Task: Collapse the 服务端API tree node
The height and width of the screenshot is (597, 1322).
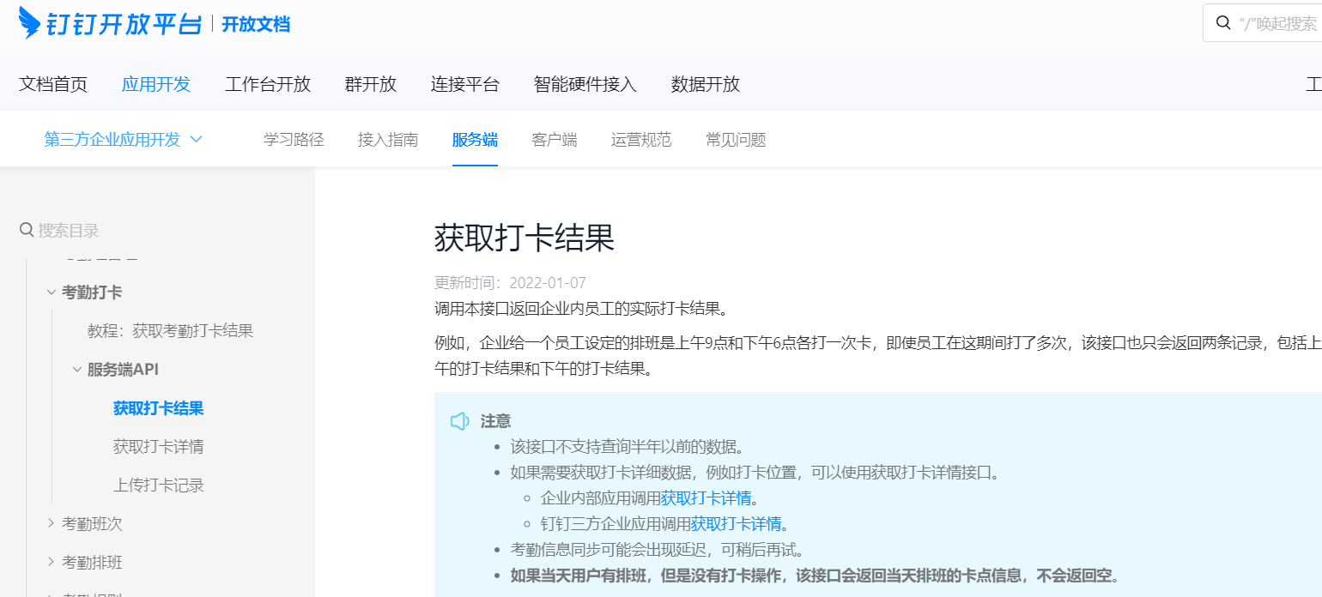Action: 77,370
